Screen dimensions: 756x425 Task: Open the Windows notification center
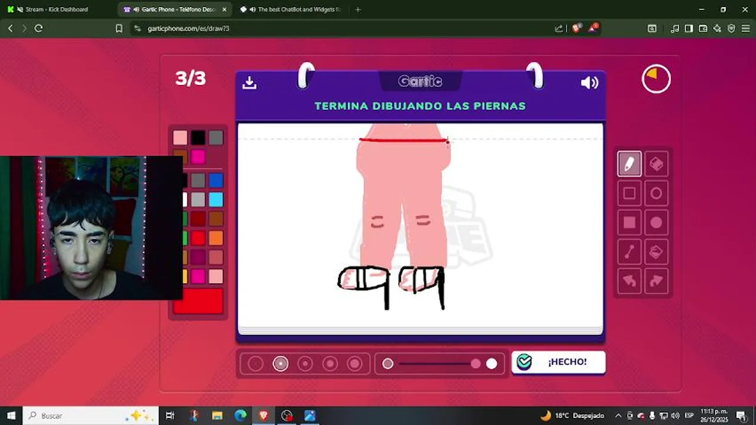click(742, 416)
